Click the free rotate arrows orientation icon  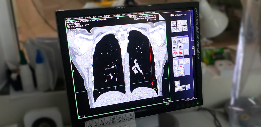(174, 24)
